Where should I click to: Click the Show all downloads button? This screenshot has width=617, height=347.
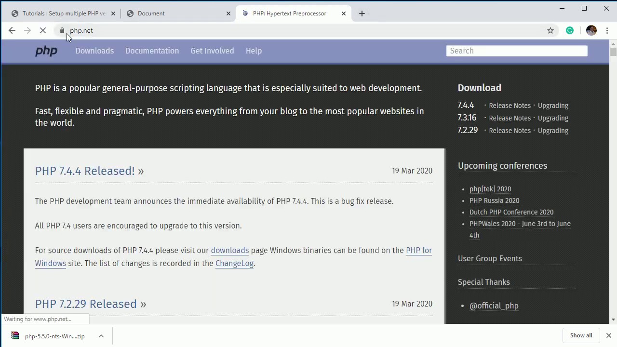click(581, 335)
